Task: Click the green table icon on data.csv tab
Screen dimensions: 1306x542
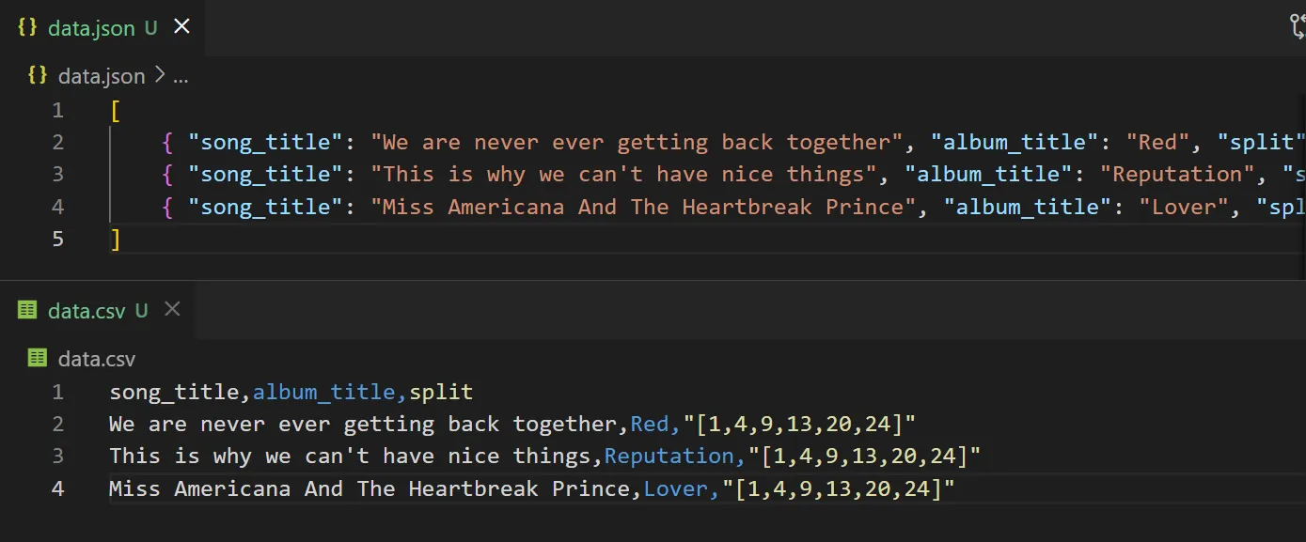Action: pos(25,309)
